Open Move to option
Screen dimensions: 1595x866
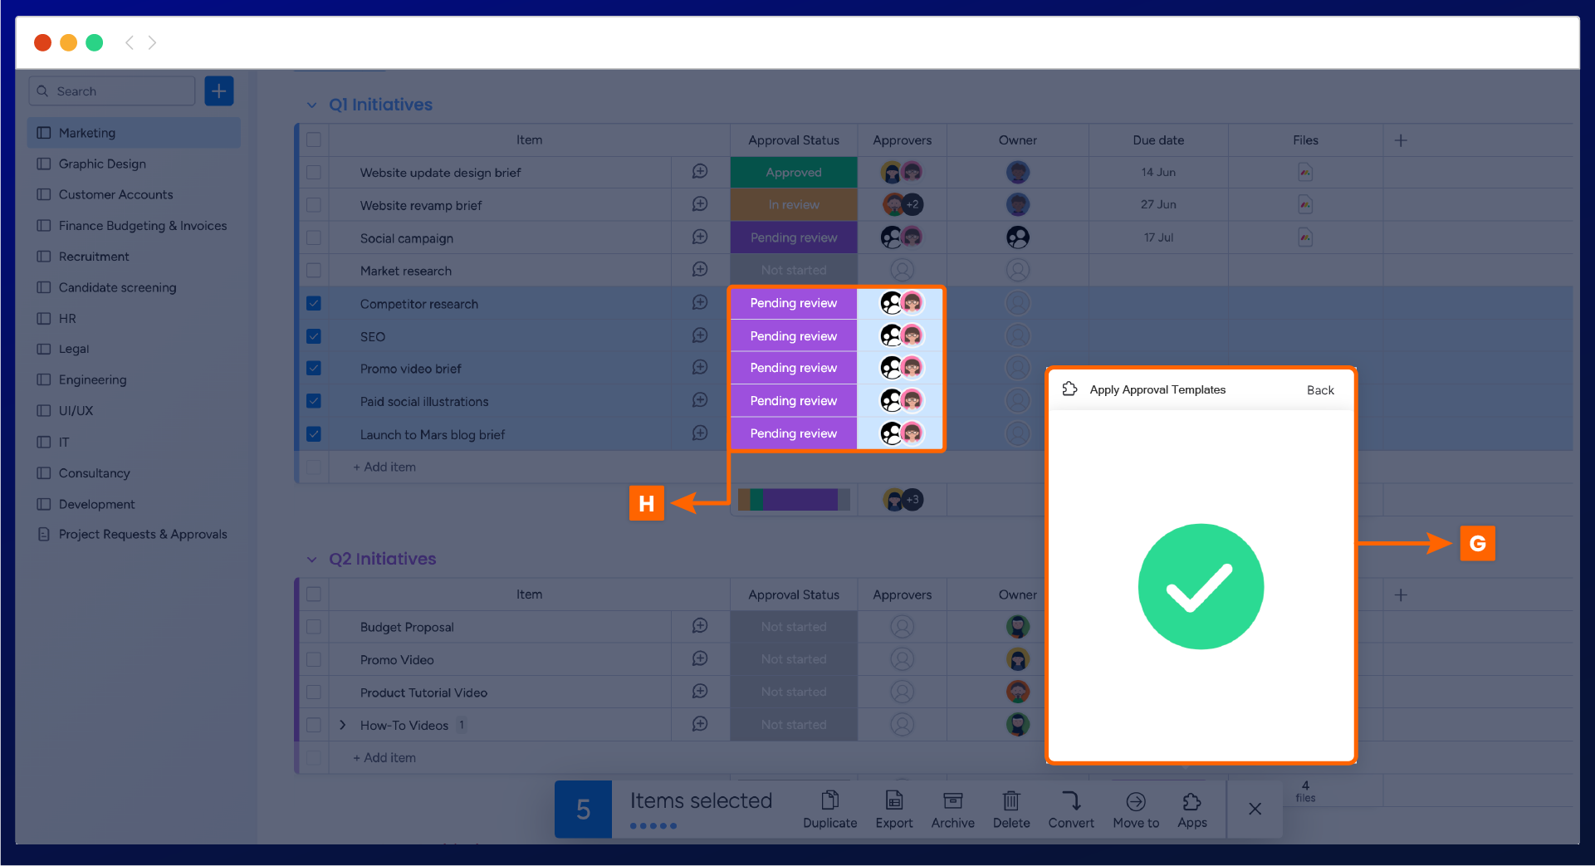click(1135, 801)
